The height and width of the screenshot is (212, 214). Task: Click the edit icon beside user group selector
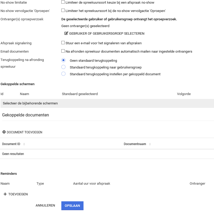pos(66,33)
